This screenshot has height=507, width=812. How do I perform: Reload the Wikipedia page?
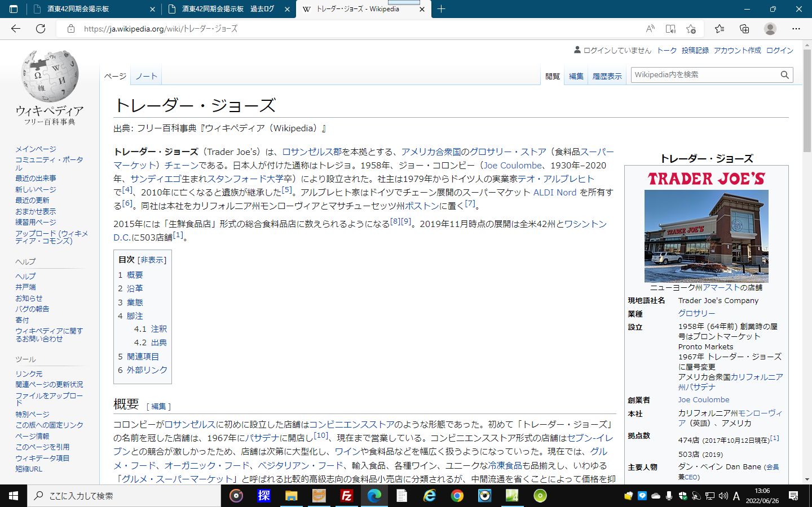[x=41, y=29]
